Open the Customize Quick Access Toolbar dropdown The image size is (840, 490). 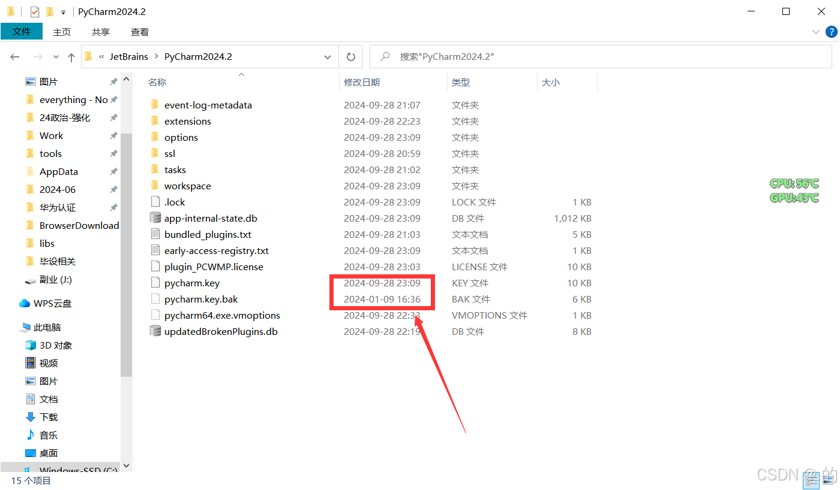[63, 12]
